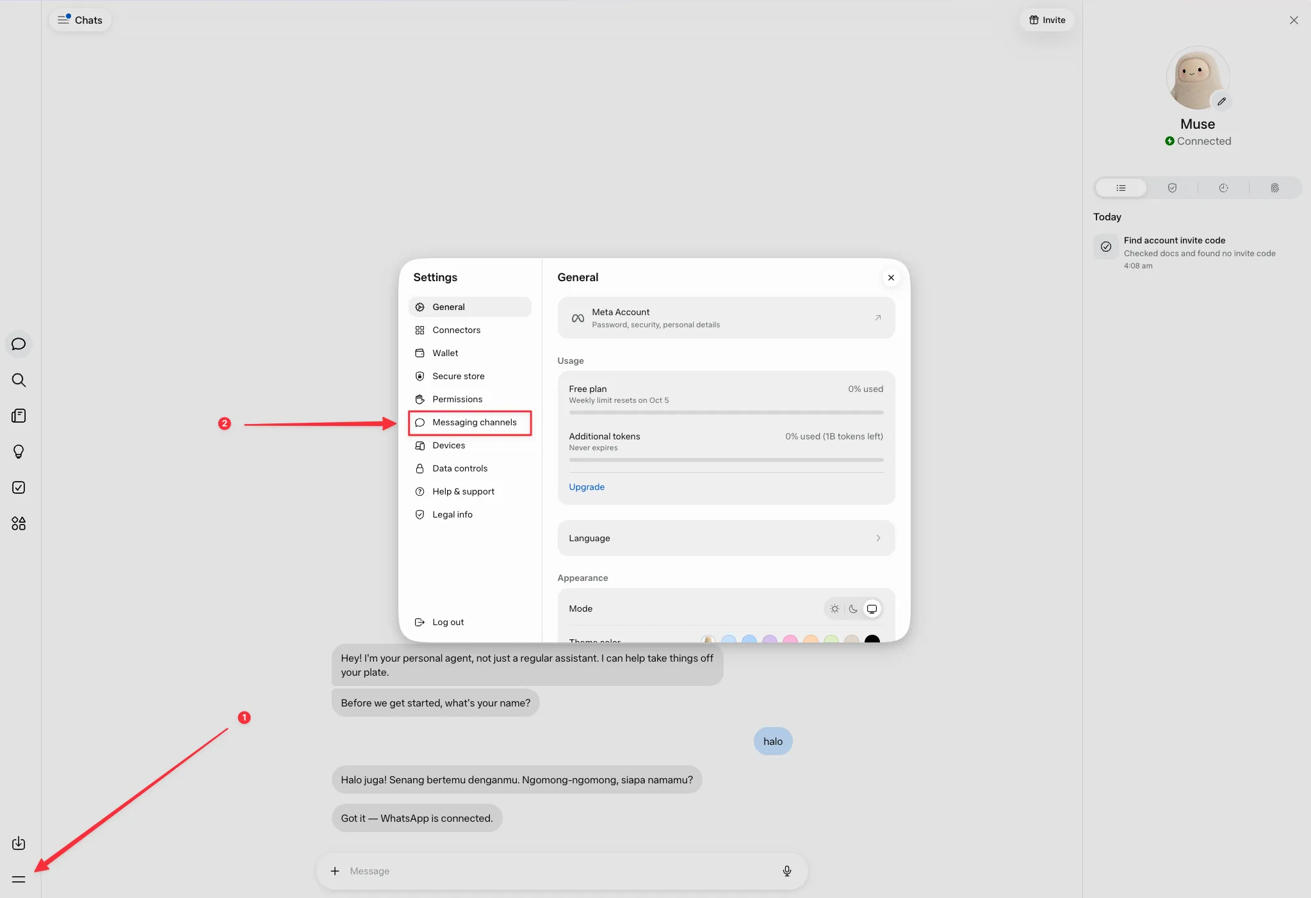Open Connectors settings section
This screenshot has width=1311, height=898.
click(469, 330)
